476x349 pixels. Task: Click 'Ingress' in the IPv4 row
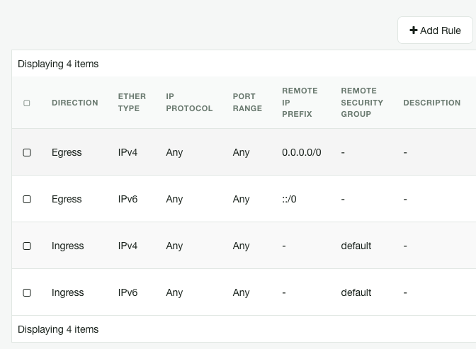(x=68, y=246)
